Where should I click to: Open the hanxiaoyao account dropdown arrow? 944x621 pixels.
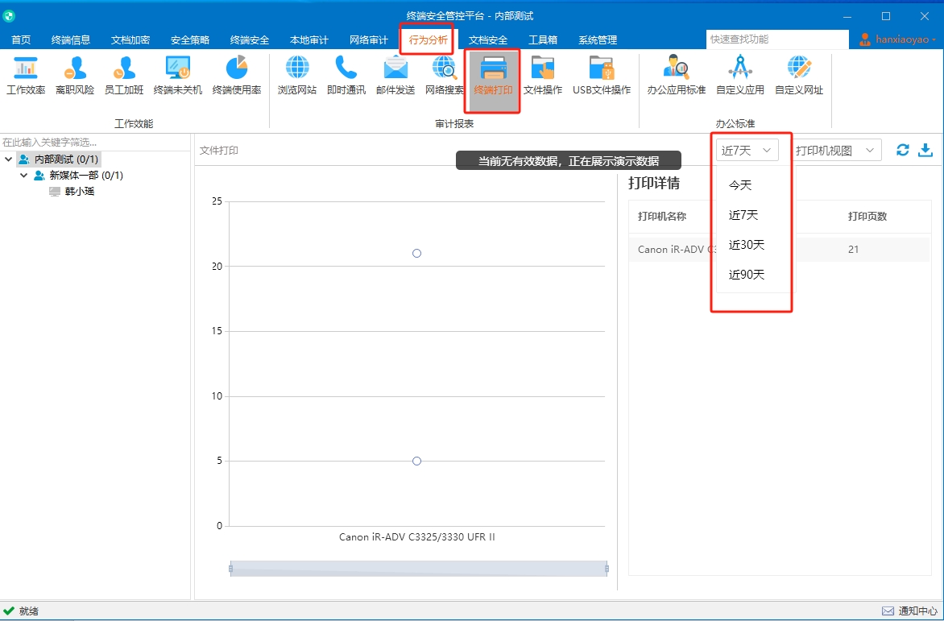(x=934, y=40)
